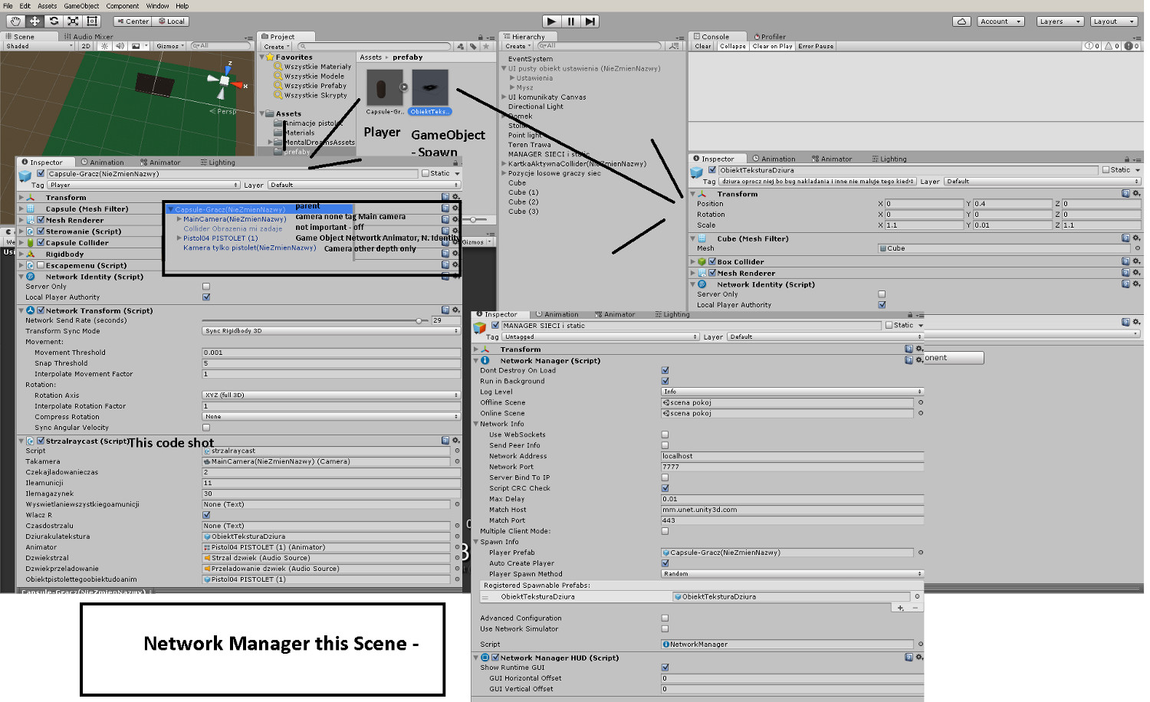This screenshot has height=702, width=1150.
Task: Enable Server Only on Network Identity
Action: tap(205, 285)
